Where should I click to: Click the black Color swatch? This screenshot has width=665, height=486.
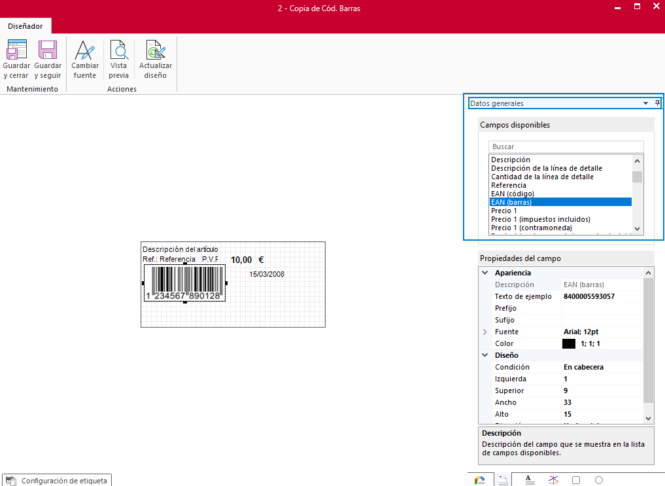click(569, 343)
